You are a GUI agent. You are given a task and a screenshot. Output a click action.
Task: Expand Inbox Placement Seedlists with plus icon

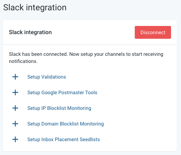click(15, 139)
